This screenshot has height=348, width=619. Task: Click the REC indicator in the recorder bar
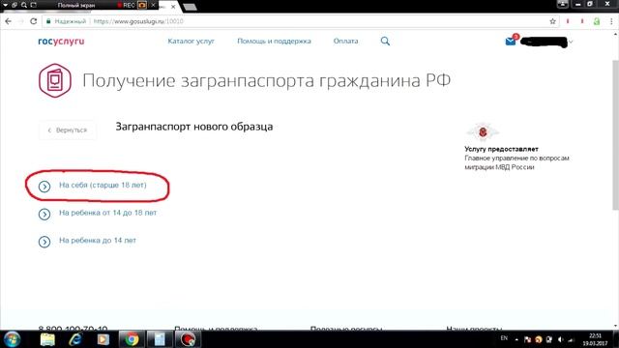(x=127, y=5)
